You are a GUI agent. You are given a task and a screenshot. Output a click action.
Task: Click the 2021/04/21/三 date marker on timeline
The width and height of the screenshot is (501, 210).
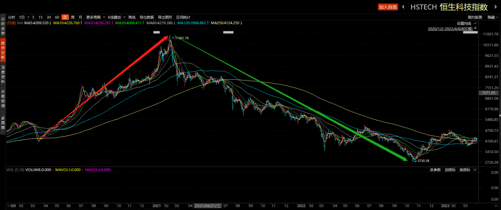[x=208, y=206]
